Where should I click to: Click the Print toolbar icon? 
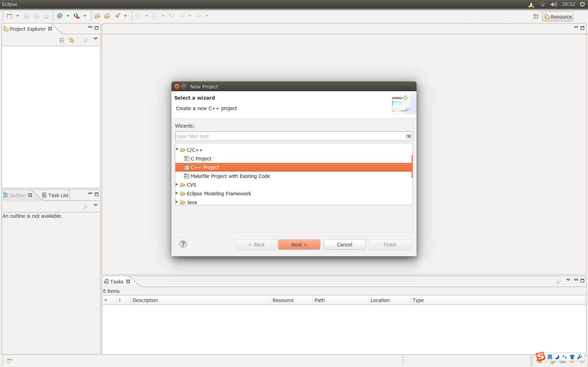(46, 16)
